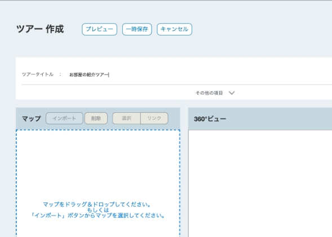332x237 pixels.
Task: Focus the ツアータイトル text field
Action: (x=199, y=74)
